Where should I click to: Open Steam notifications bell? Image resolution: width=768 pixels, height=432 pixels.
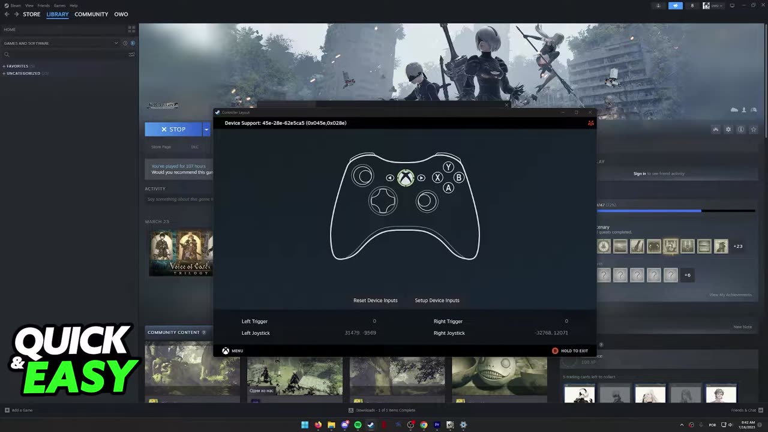click(x=692, y=5)
